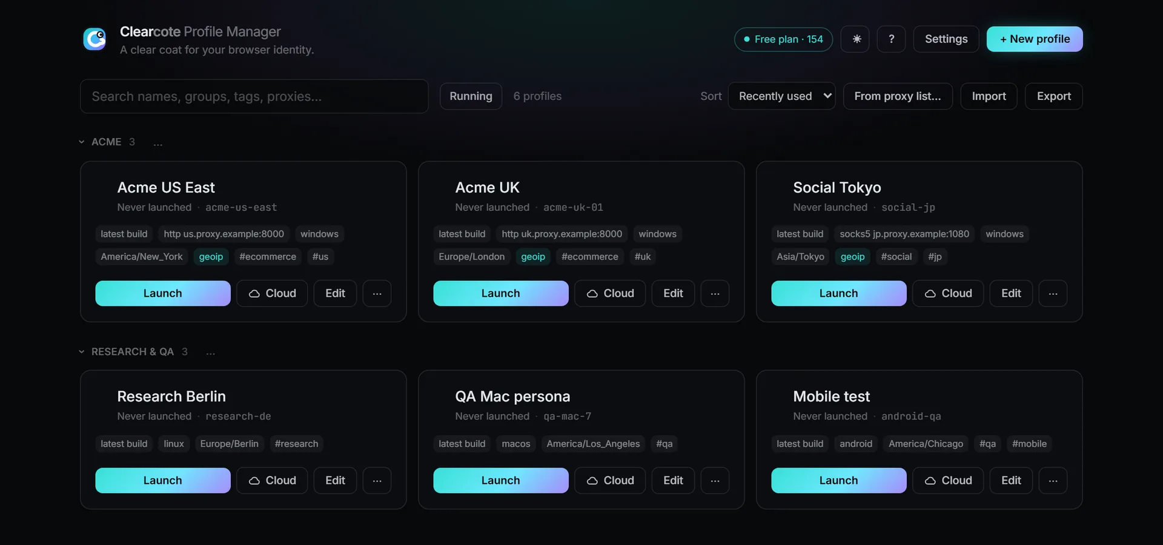This screenshot has height=545, width=1163.
Task: Toggle the Running filter
Action: point(471,96)
